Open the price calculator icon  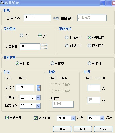39,88
